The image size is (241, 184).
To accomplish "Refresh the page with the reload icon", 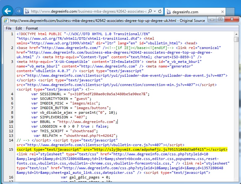I will pyautogui.click(x=160, y=11).
